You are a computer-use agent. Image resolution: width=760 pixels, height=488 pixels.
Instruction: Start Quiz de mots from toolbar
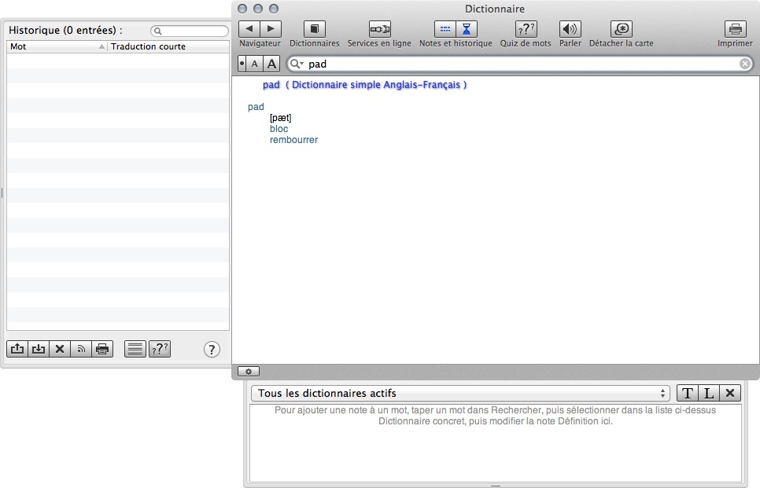click(x=526, y=29)
